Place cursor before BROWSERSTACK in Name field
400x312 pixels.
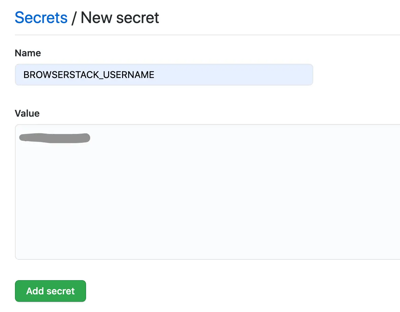(23, 75)
